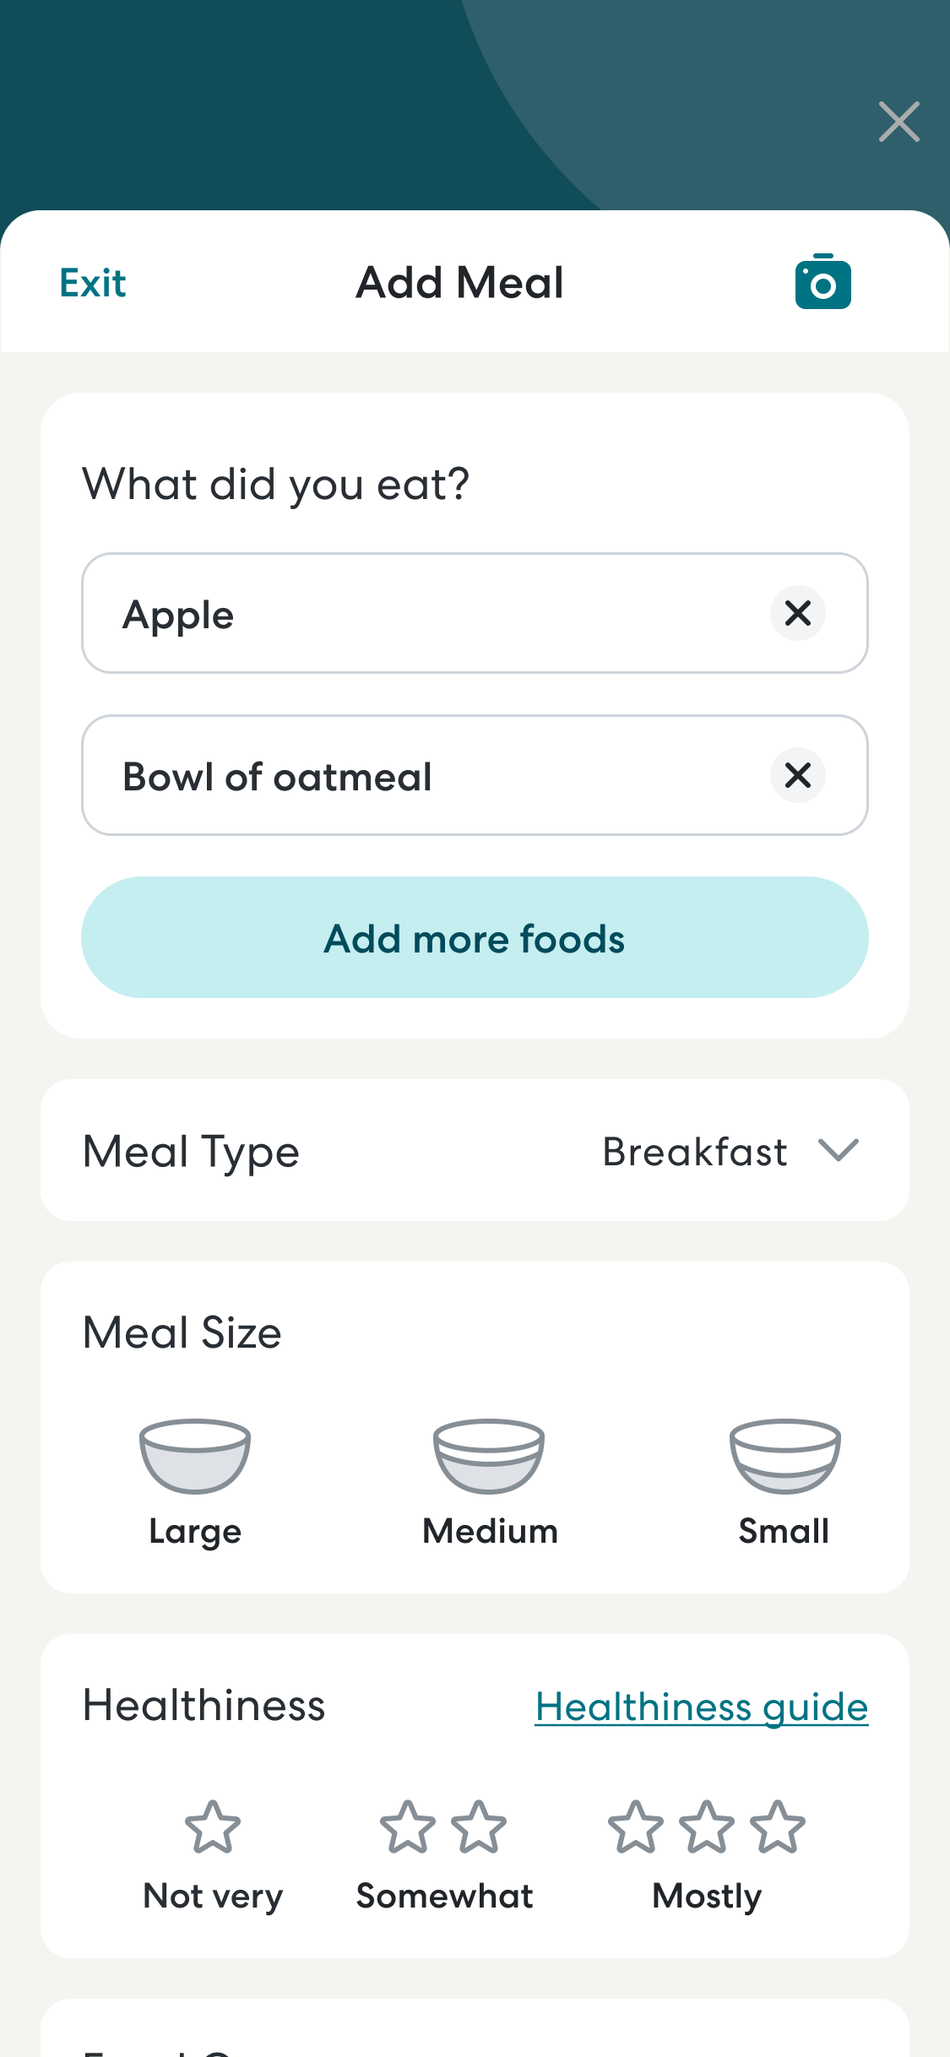The width and height of the screenshot is (950, 2057).
Task: Remove the Bowl of oatmeal entry
Action: 797,775
